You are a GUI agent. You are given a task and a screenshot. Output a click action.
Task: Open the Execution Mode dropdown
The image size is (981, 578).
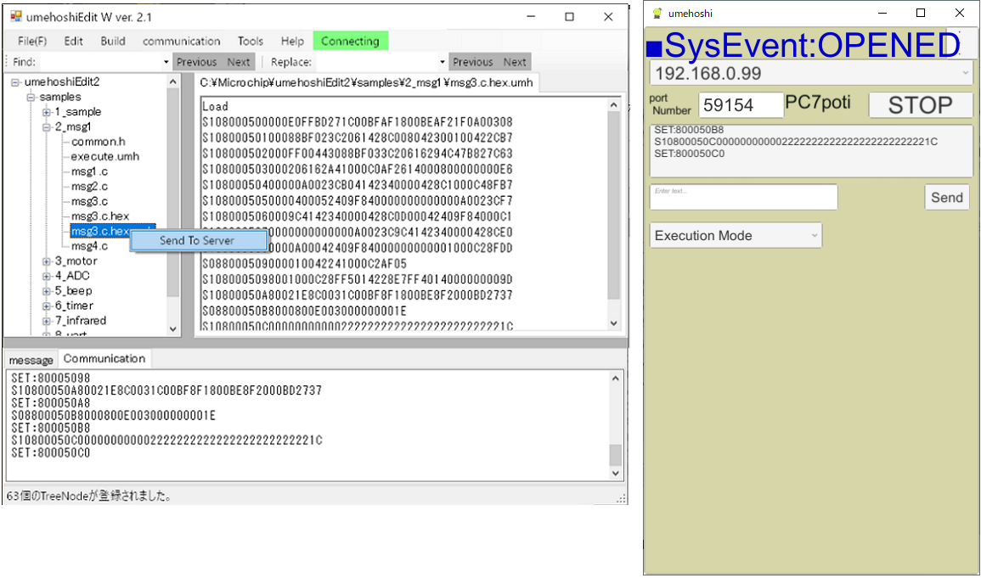(736, 235)
